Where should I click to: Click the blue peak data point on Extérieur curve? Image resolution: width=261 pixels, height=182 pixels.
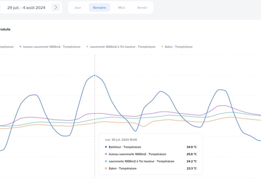coord(95,75)
